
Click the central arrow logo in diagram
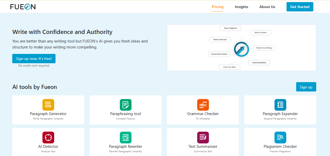[241, 50]
